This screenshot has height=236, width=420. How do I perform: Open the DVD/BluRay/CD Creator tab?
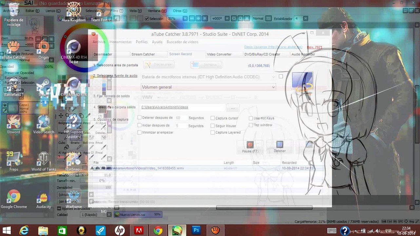point(262,54)
